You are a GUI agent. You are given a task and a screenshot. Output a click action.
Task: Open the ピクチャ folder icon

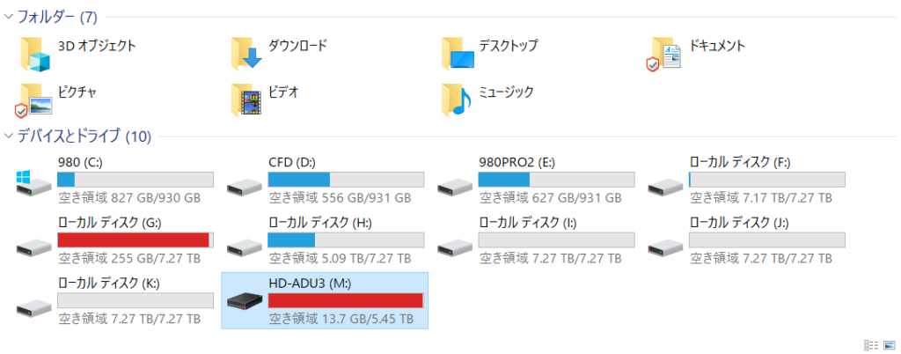pos(34,100)
